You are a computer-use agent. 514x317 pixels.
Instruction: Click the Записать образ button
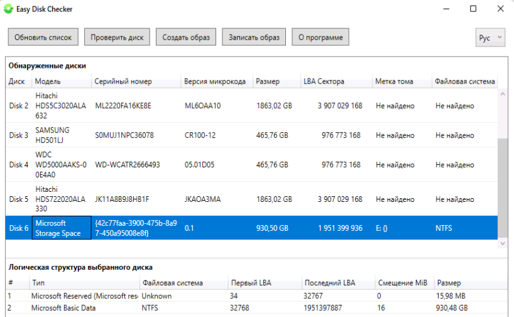click(x=254, y=37)
